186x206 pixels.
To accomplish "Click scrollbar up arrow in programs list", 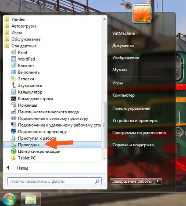I will click(104, 19).
